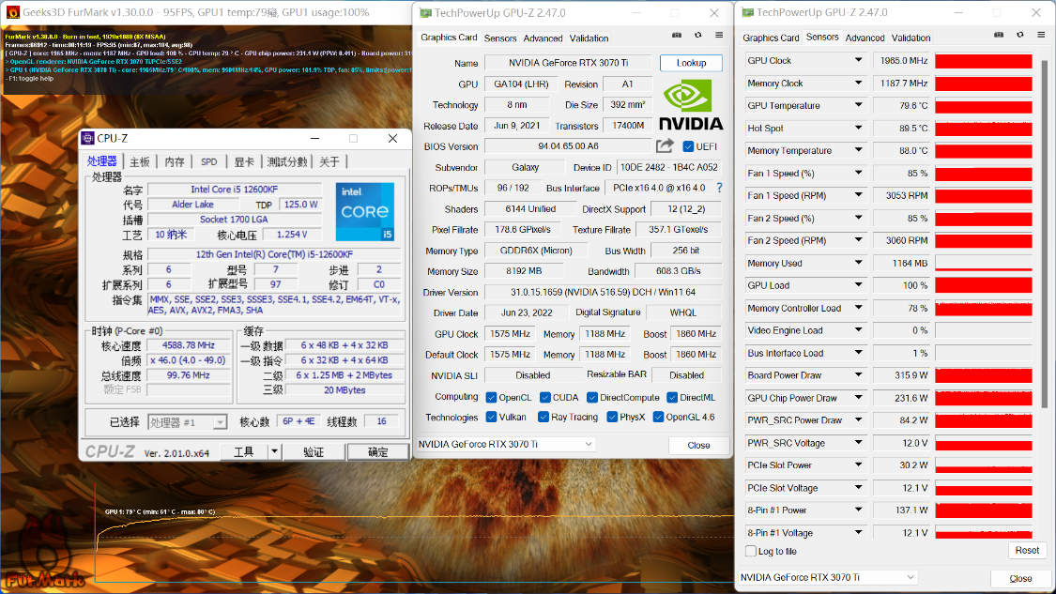Open Advanced tab in Sensors GPU-Z window

point(865,38)
